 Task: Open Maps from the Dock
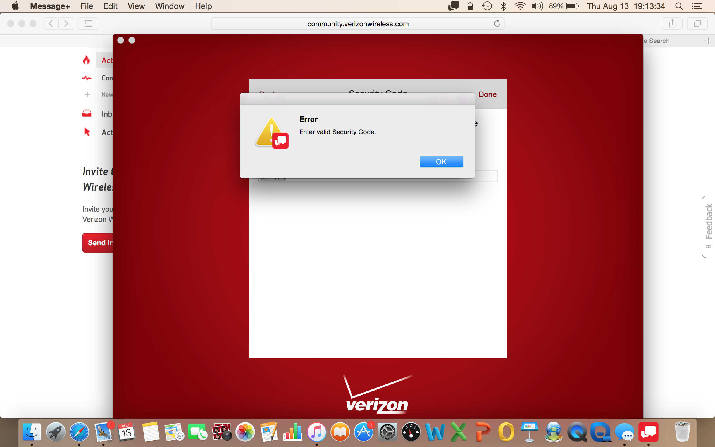[x=174, y=432]
